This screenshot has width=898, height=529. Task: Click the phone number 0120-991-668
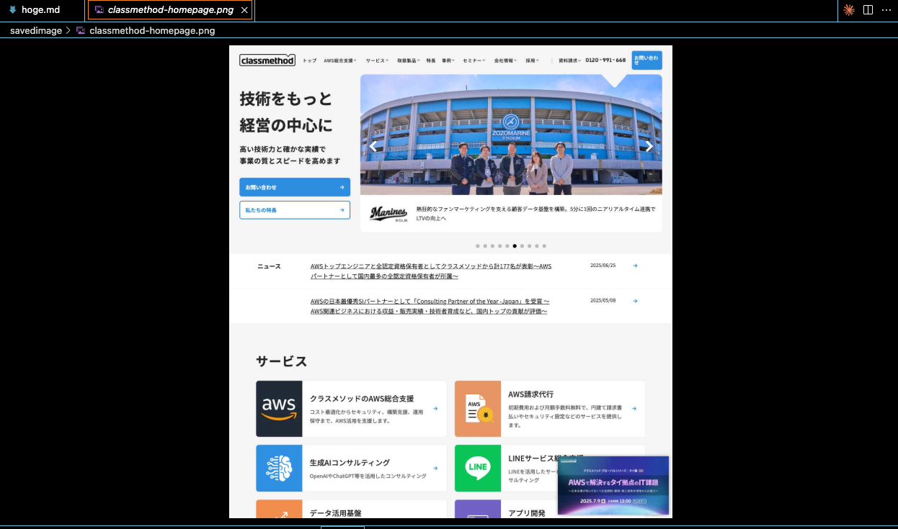pyautogui.click(x=605, y=60)
